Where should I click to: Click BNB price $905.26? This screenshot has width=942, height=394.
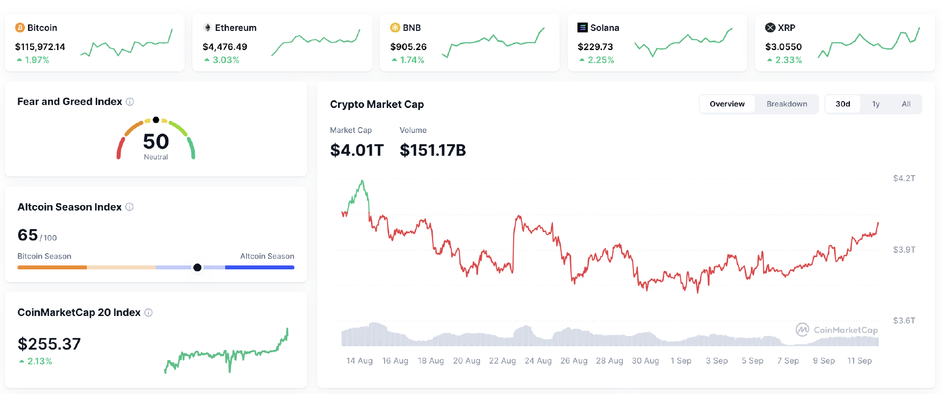coord(408,47)
